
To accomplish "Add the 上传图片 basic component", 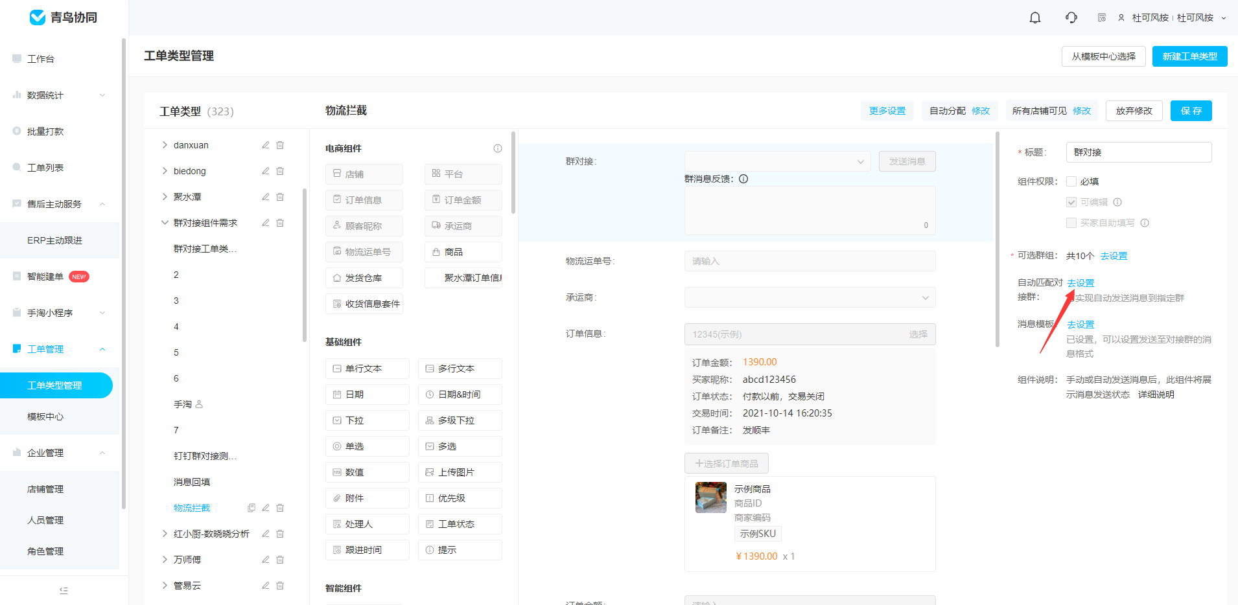I will 460,472.
